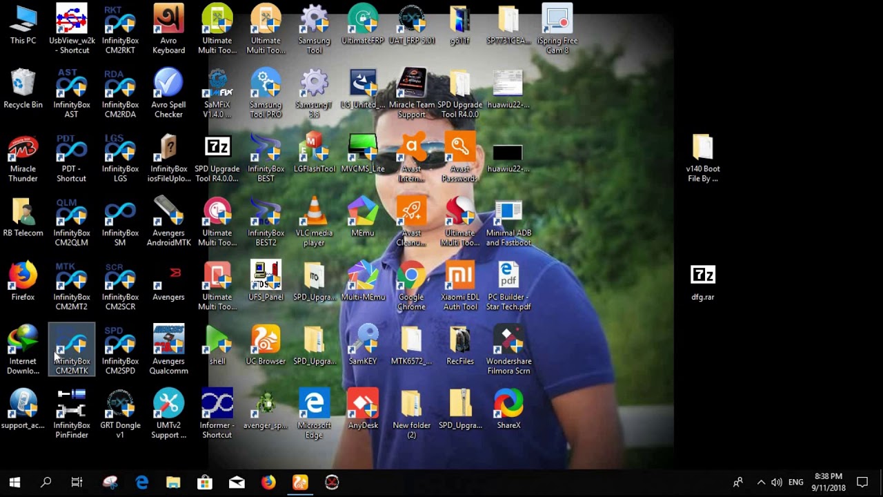Image resolution: width=883 pixels, height=497 pixels.
Task: Open Mail app from the taskbar
Action: click(237, 483)
